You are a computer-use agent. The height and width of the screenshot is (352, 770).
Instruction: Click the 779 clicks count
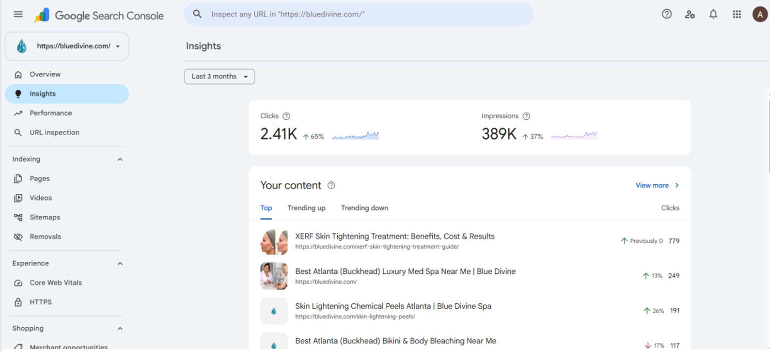coord(674,241)
